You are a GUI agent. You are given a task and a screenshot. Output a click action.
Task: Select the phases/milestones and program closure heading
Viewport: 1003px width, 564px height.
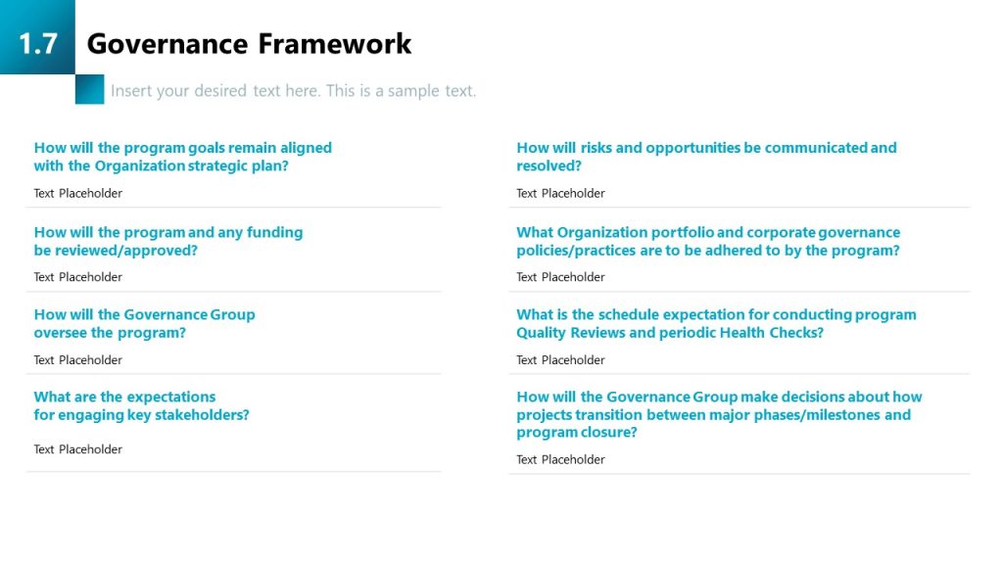719,414
